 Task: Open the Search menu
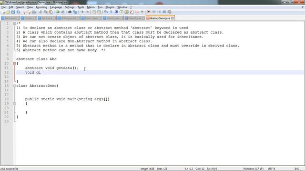pyautogui.click(x=20, y=7)
